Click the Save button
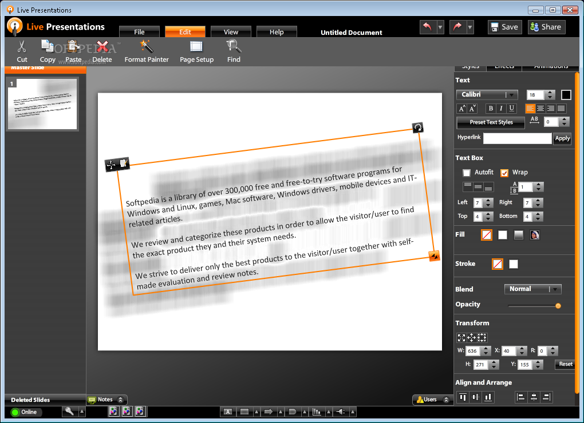Image resolution: width=584 pixels, height=423 pixels. (x=505, y=27)
